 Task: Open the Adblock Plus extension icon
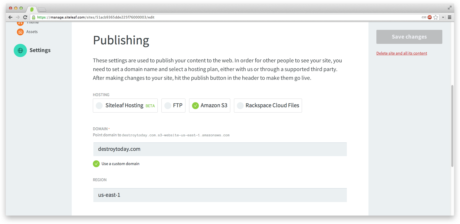point(430,17)
